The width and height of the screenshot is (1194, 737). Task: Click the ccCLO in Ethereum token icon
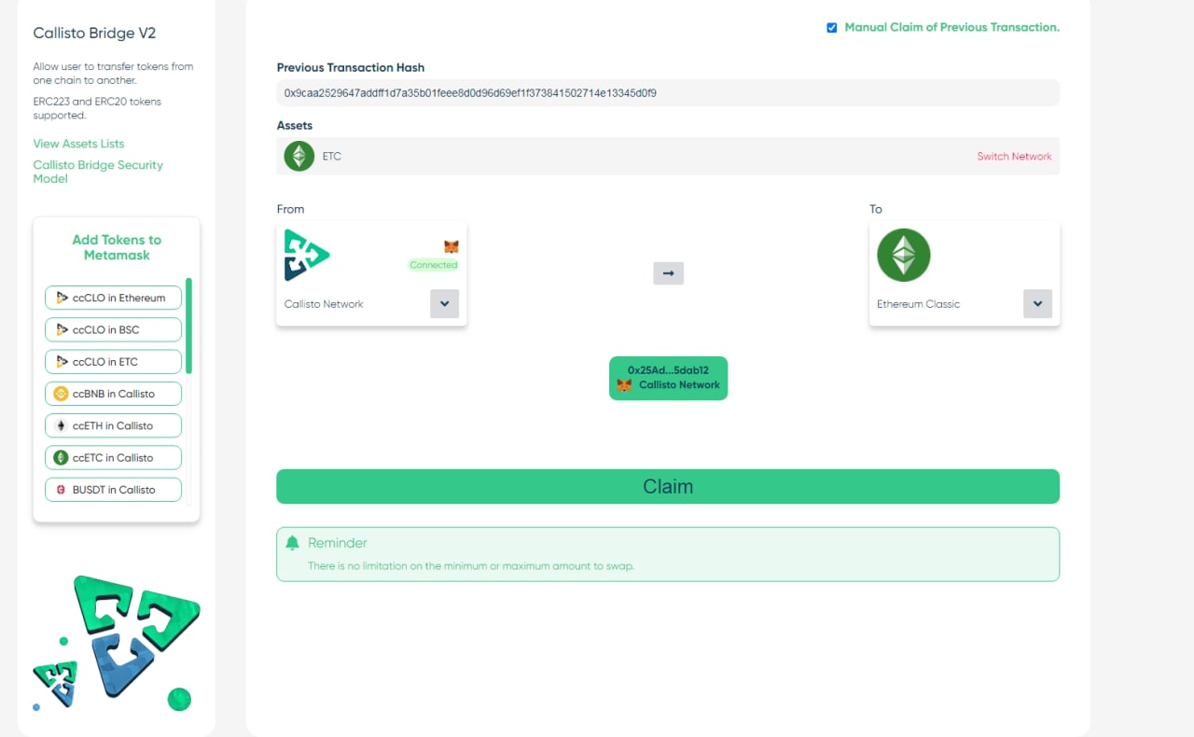click(62, 298)
